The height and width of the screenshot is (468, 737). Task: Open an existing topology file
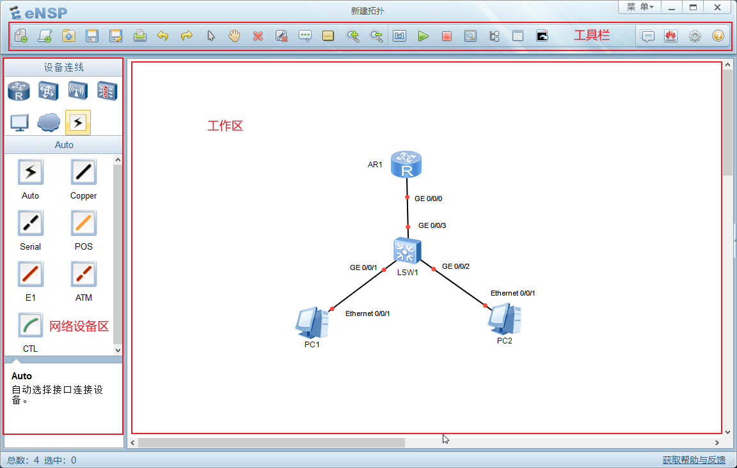point(68,36)
